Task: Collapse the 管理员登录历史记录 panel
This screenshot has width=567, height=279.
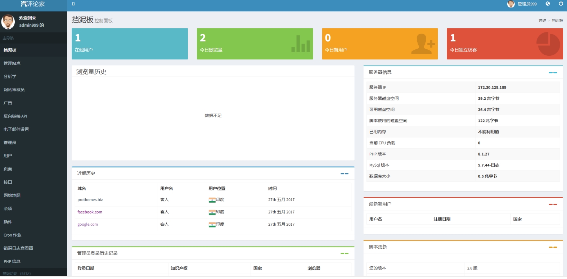Action: tap(344, 254)
